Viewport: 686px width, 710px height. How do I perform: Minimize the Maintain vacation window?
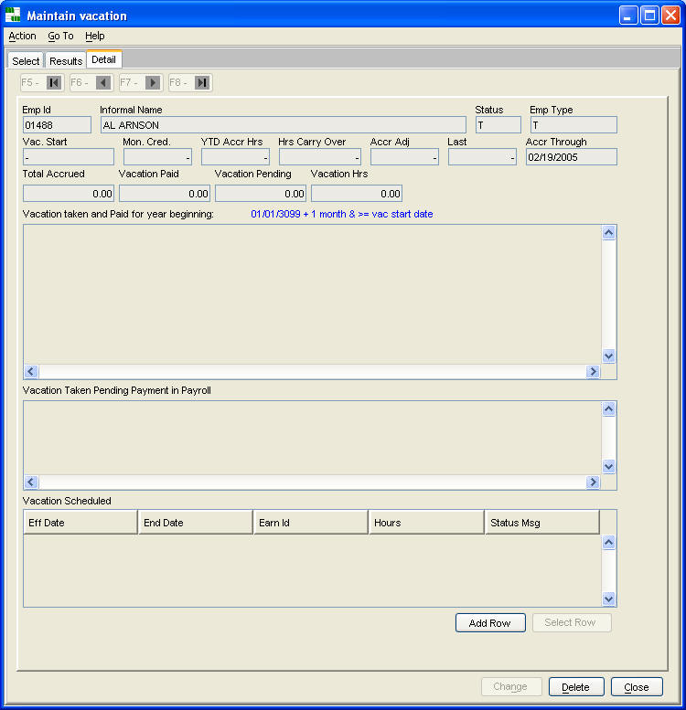(x=628, y=16)
